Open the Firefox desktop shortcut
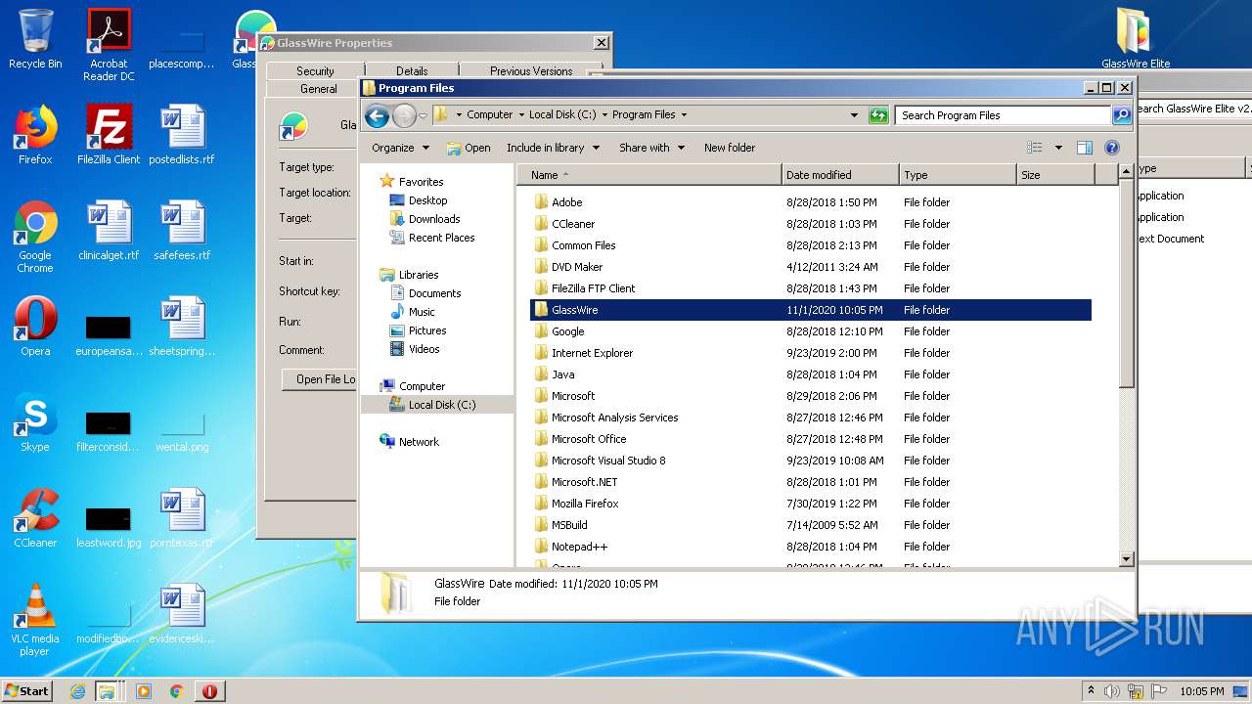The image size is (1252, 704). coord(35,135)
